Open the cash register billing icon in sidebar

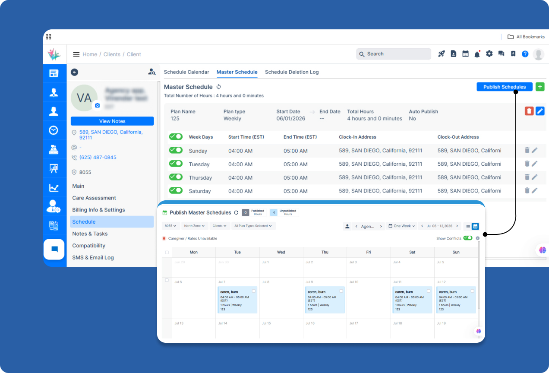point(54,149)
